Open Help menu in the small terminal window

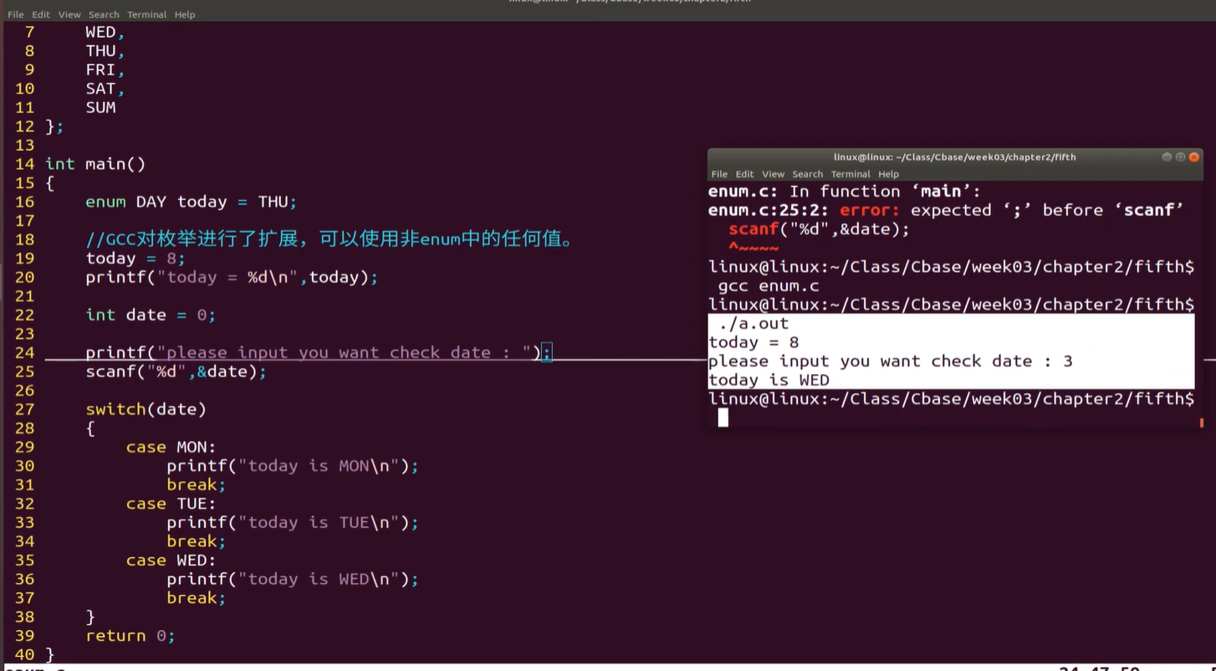888,174
